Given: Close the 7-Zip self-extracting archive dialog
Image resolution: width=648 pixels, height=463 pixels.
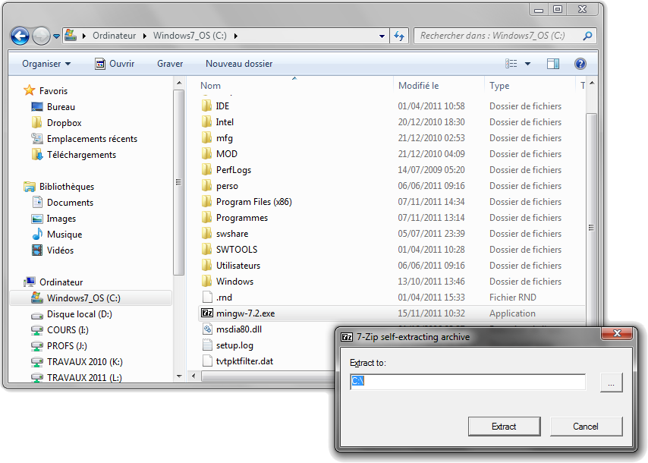Looking at the screenshot, I should (617, 333).
